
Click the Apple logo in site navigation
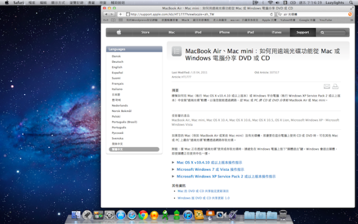pos(119,32)
